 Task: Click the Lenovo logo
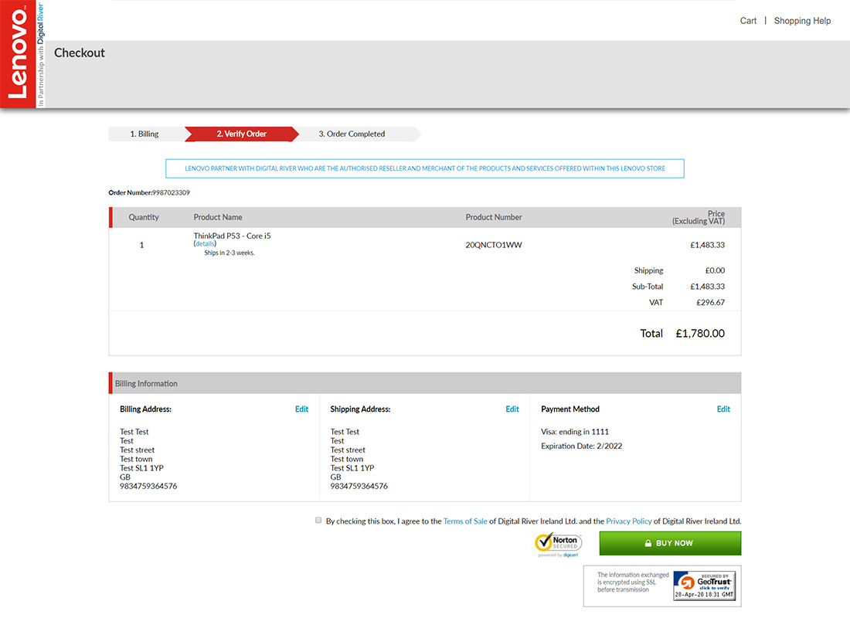tap(18, 53)
